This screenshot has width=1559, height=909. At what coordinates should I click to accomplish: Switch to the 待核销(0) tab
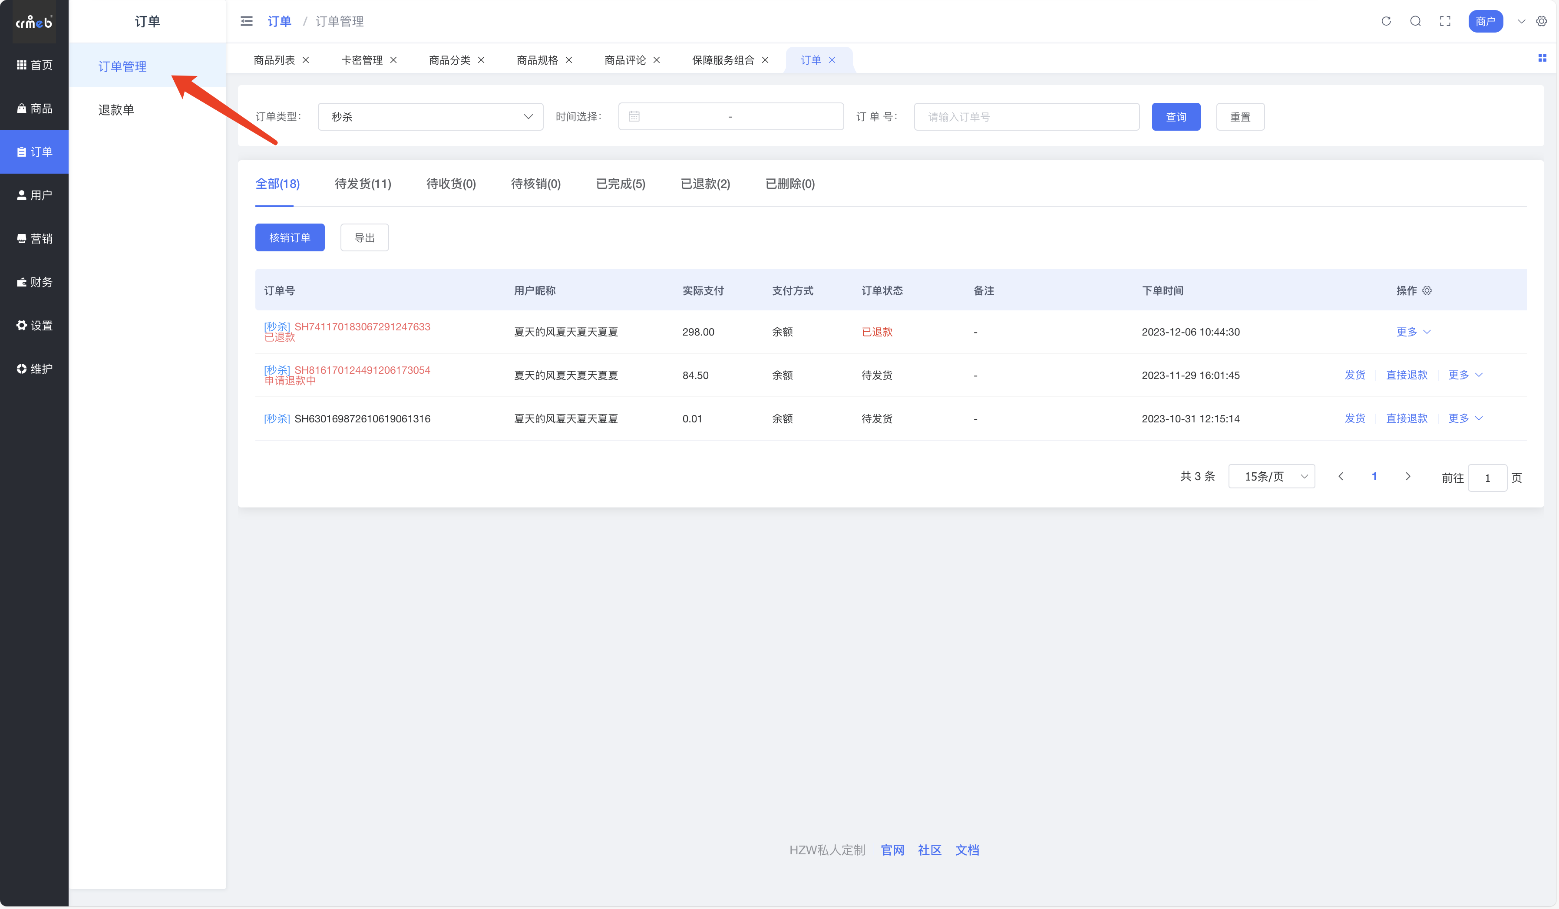coord(536,184)
